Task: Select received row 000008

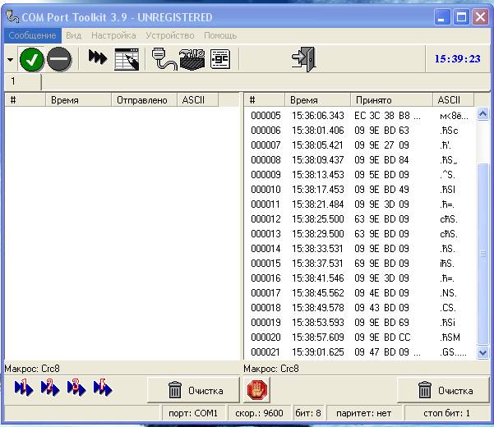Action: point(359,160)
